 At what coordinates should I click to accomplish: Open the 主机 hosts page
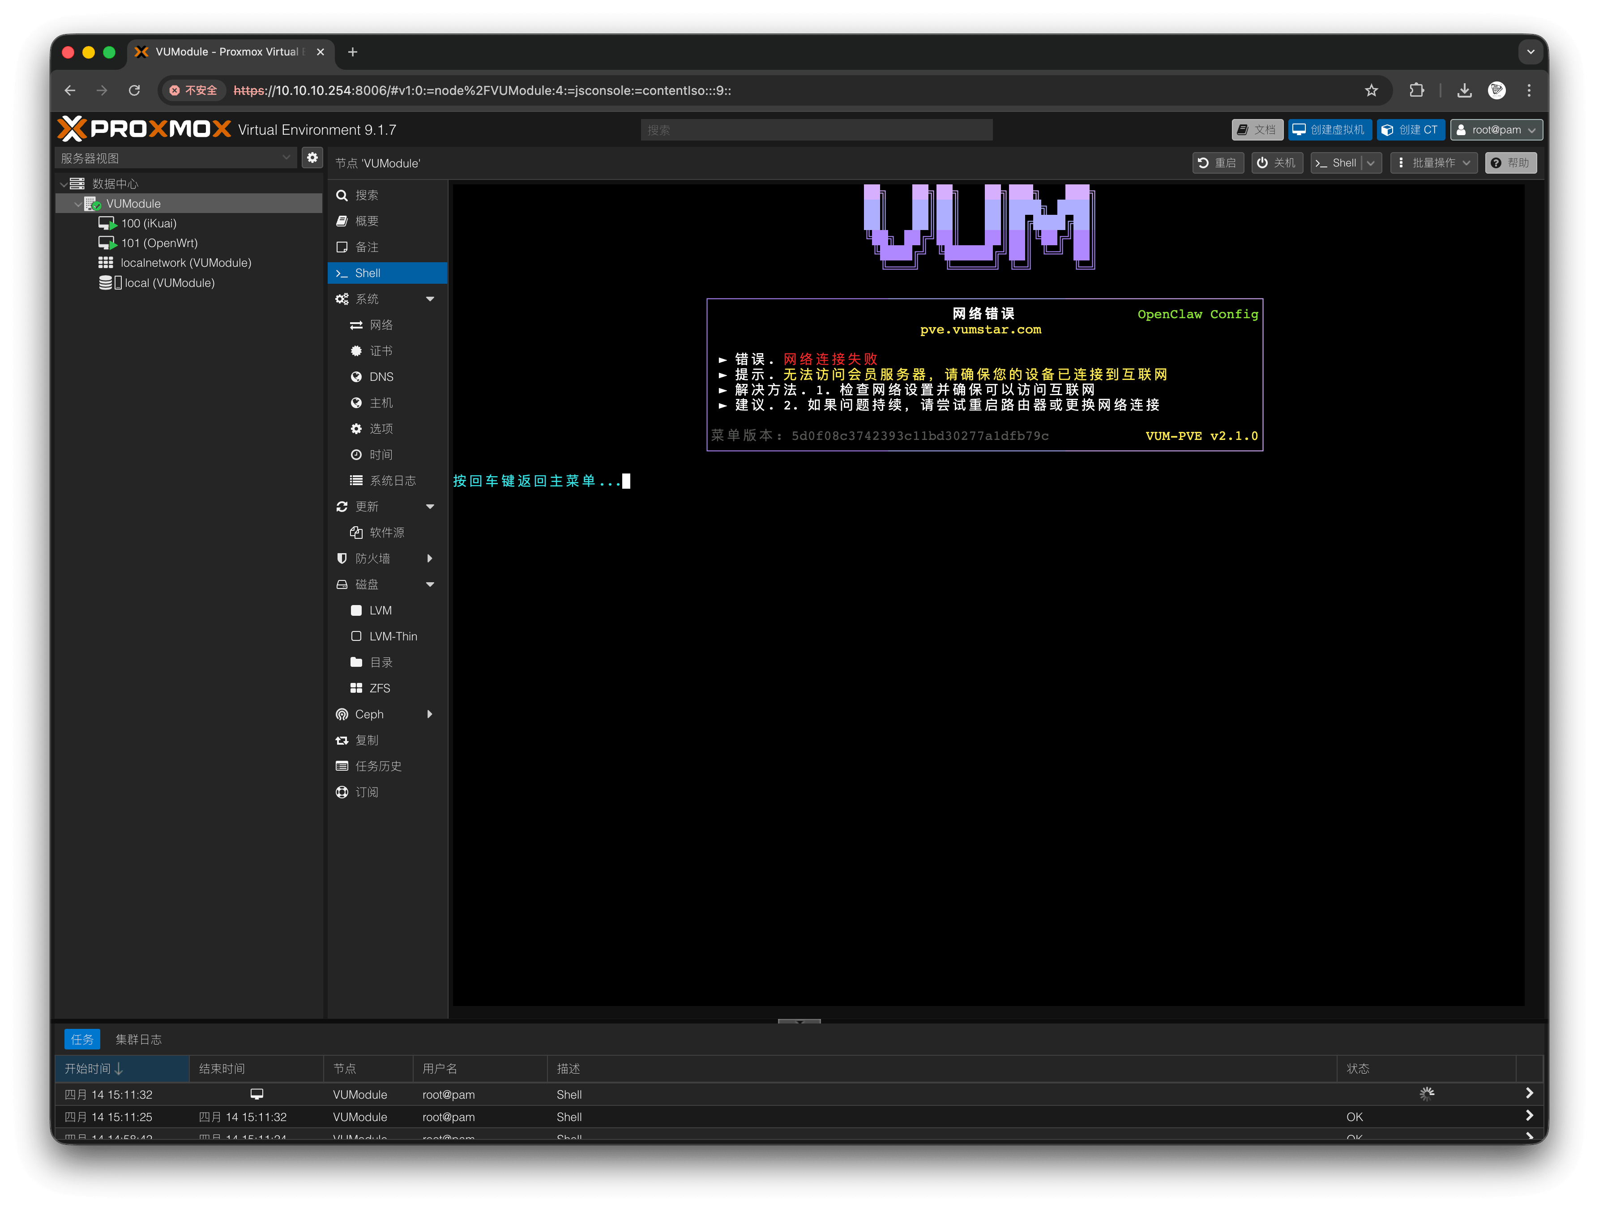point(387,403)
